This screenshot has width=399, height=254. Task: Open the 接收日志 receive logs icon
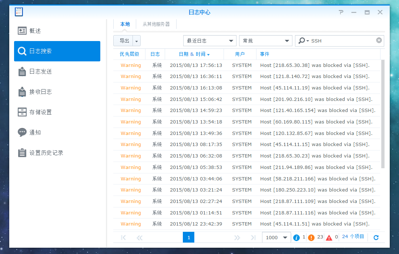[22, 92]
